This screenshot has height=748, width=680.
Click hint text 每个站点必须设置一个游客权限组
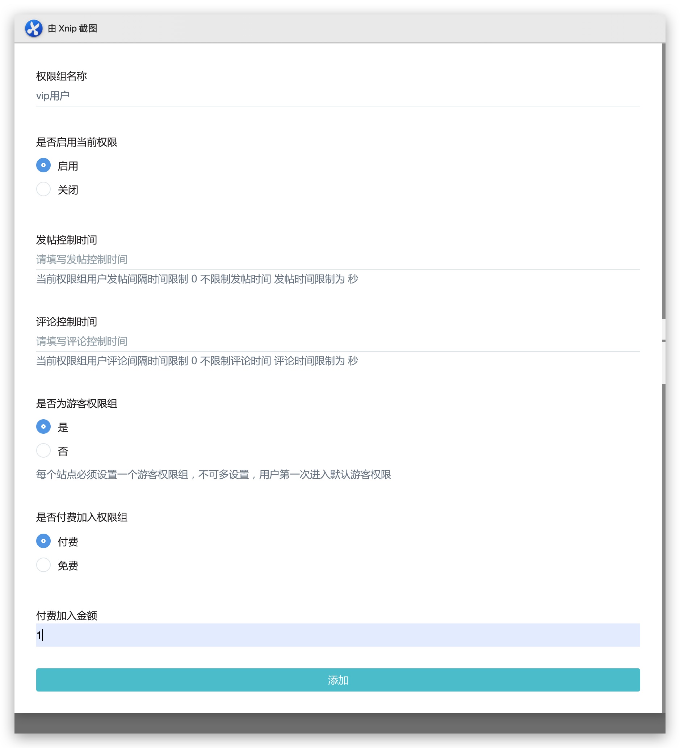tap(112, 475)
